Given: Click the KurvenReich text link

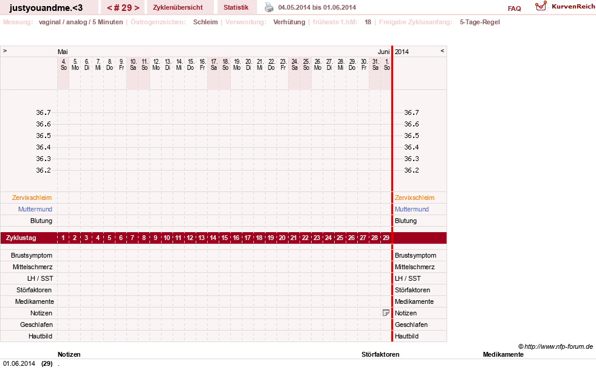Looking at the screenshot, I should (x=573, y=6).
